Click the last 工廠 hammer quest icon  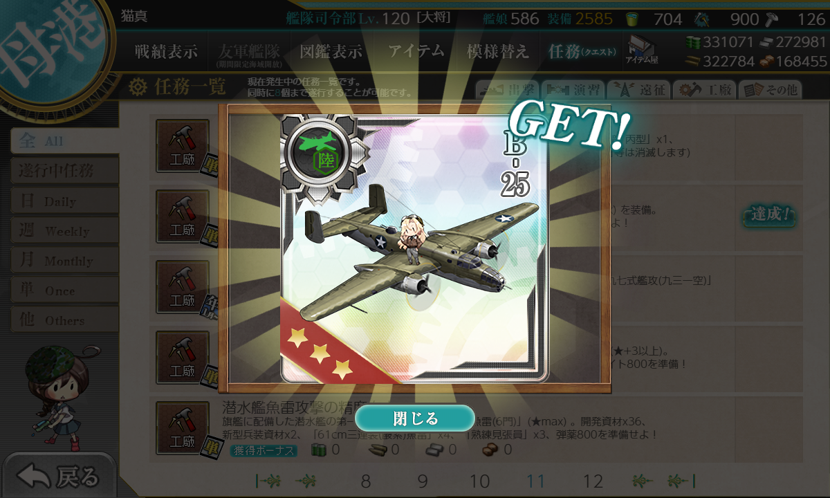[x=182, y=428]
